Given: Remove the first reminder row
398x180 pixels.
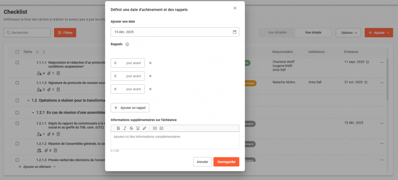Looking at the screenshot, I should pos(150,63).
